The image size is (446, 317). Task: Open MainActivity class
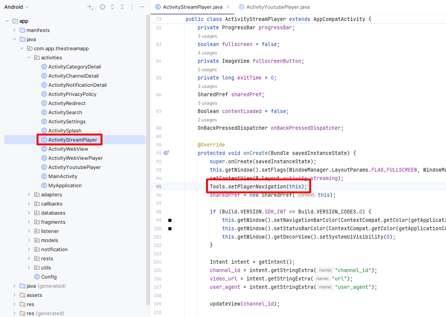pyautogui.click(x=60, y=176)
